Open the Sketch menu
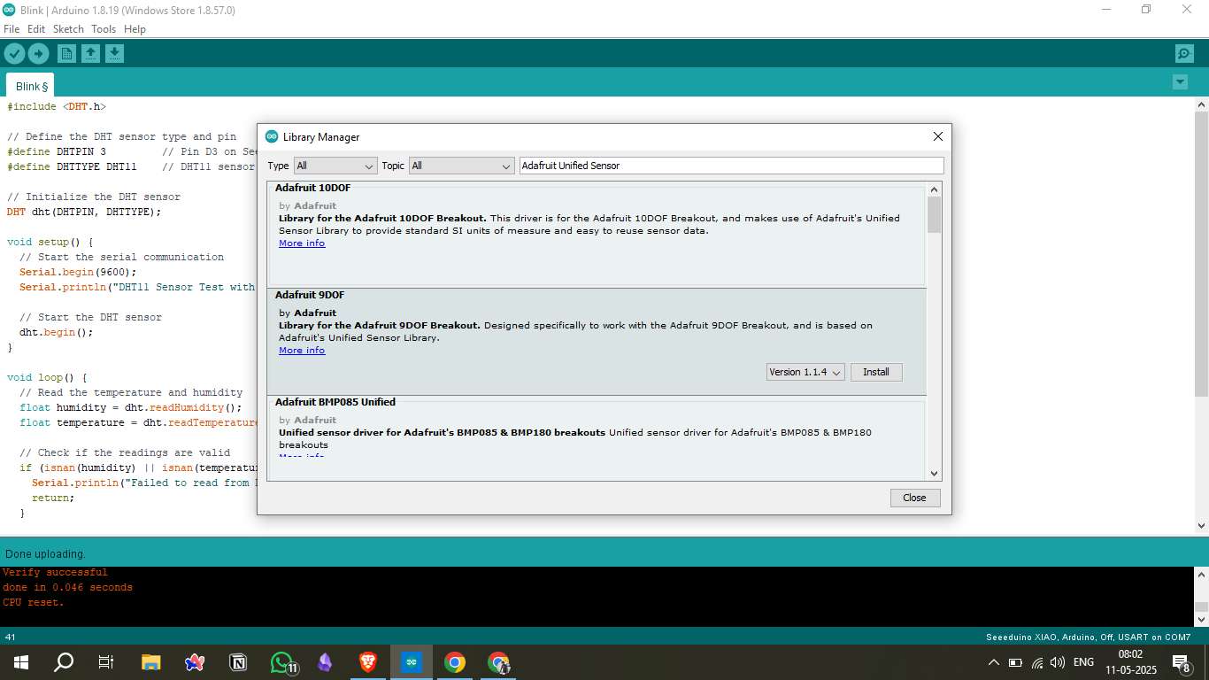 coord(68,29)
